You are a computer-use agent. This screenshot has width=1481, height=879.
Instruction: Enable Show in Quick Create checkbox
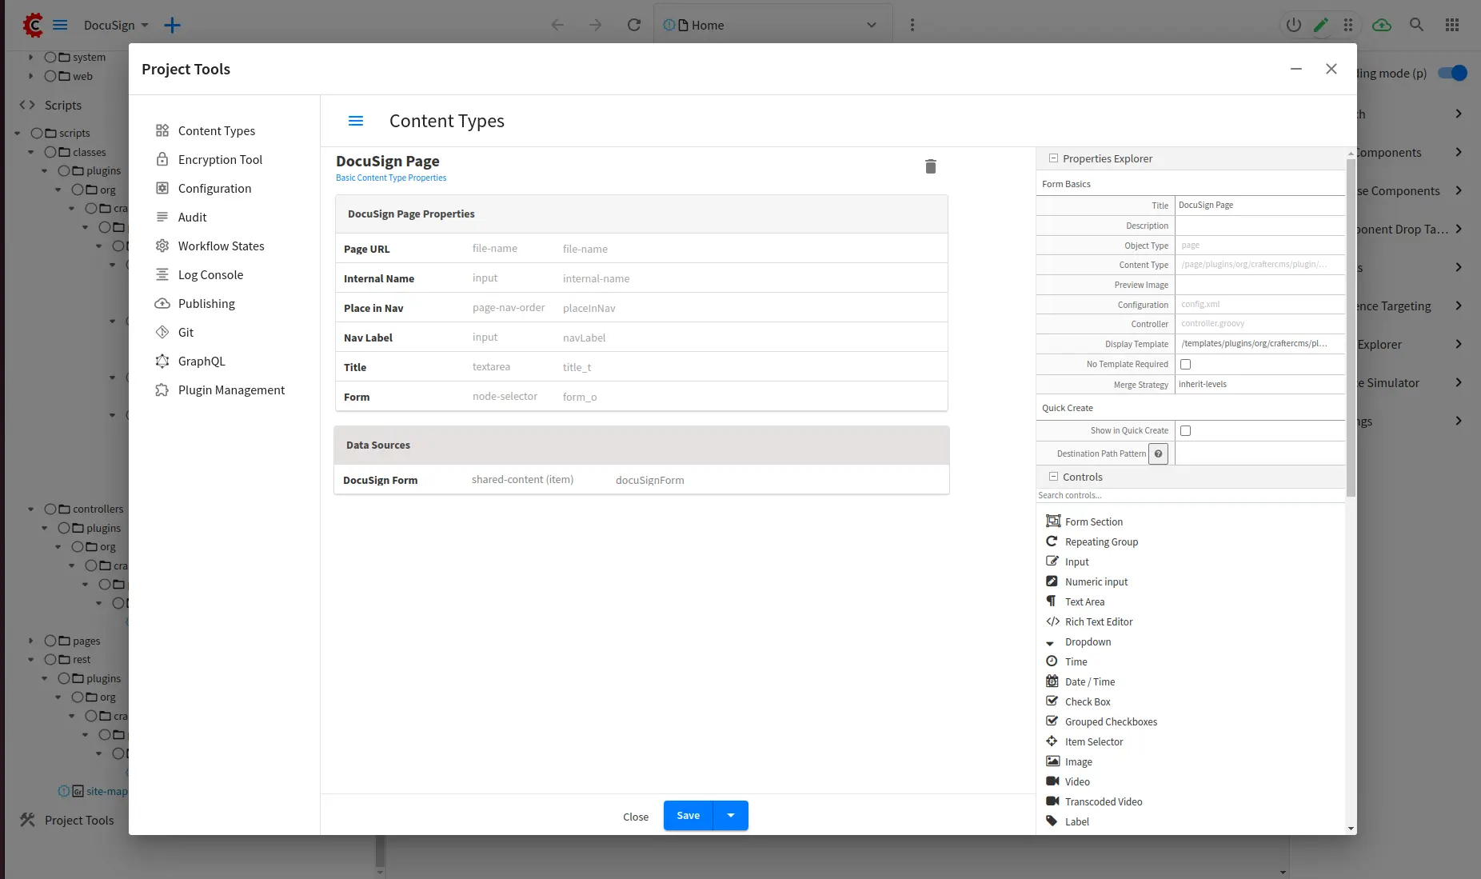coord(1185,430)
